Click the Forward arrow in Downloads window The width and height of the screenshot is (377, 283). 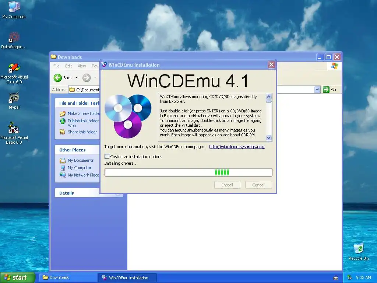point(87,78)
